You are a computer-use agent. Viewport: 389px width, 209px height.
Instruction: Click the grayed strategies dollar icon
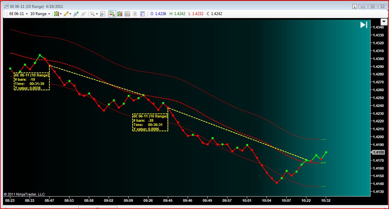click(x=135, y=14)
